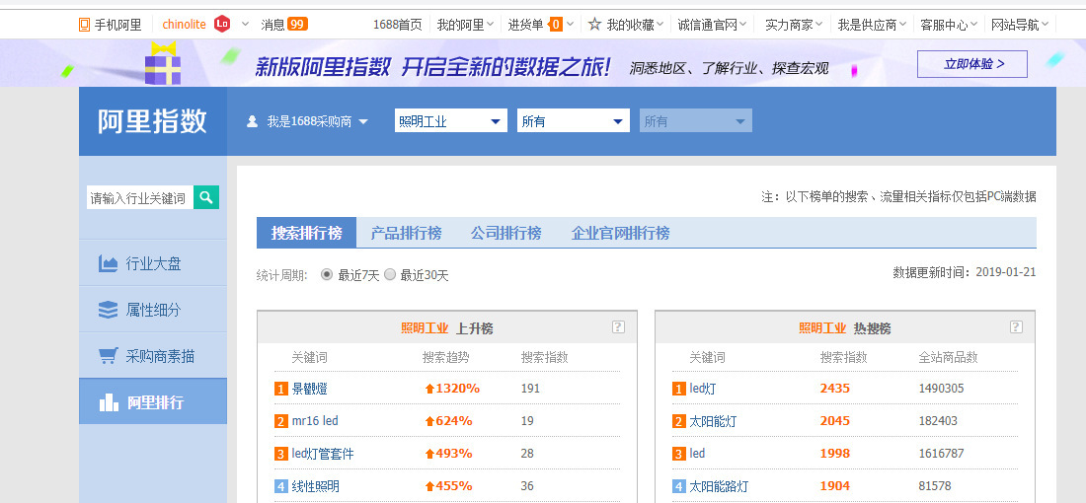1086x503 pixels.
Task: Open keyword 太阳能灯 in 热搜榜
Action: coord(713,421)
